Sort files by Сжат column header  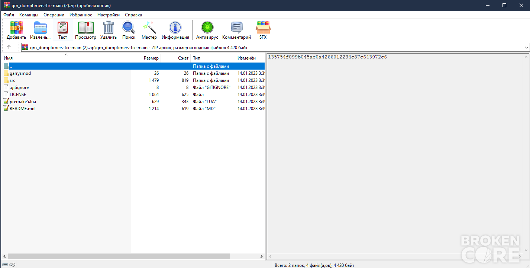tap(176, 58)
